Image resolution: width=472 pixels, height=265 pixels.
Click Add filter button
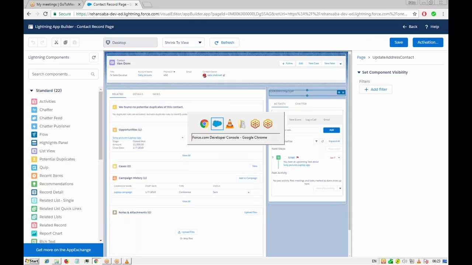coord(375,89)
